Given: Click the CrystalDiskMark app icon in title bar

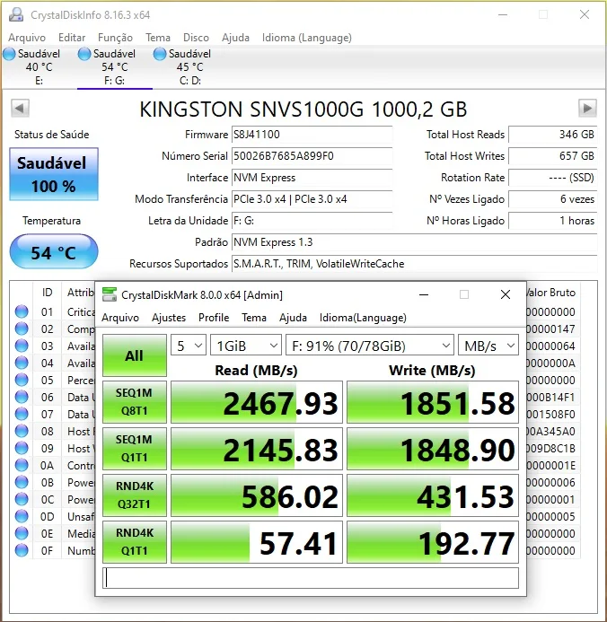Looking at the screenshot, I should click(110, 294).
